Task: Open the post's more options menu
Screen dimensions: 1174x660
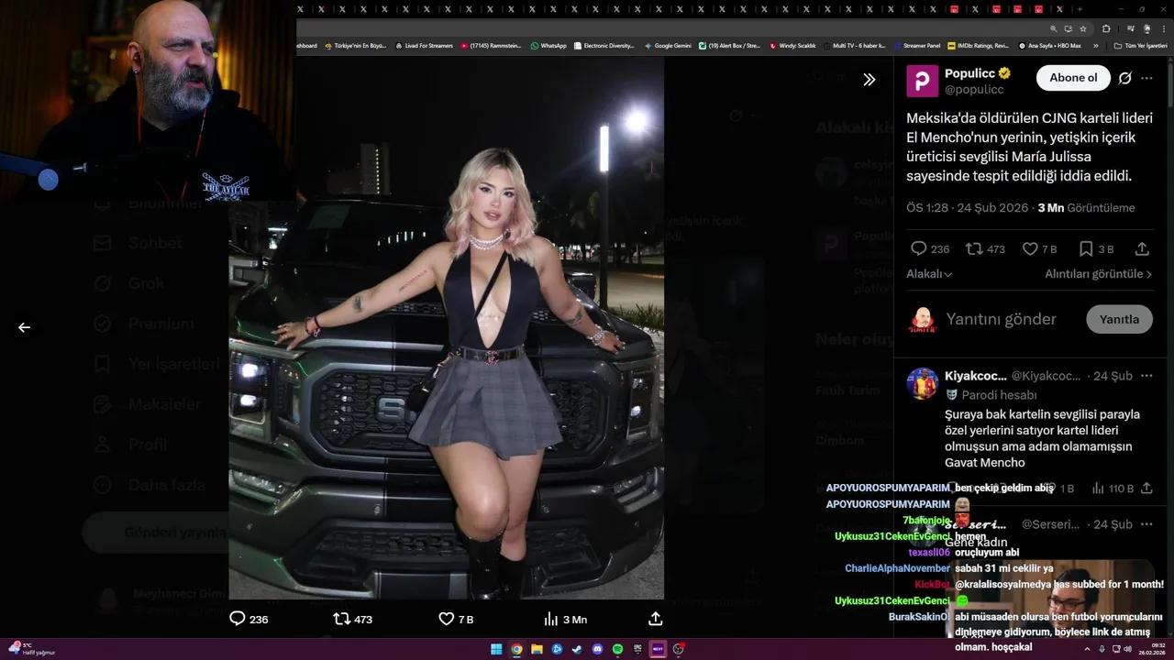Action: 1146,79
